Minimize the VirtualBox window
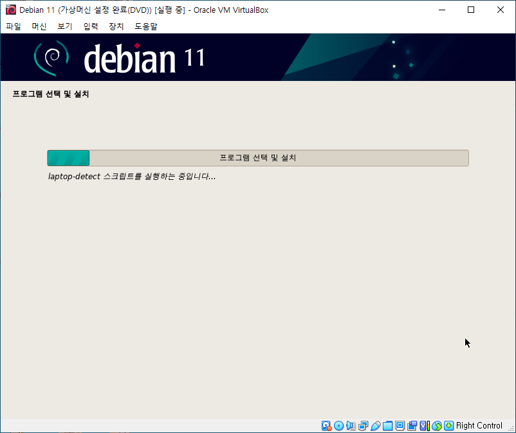 (442, 10)
